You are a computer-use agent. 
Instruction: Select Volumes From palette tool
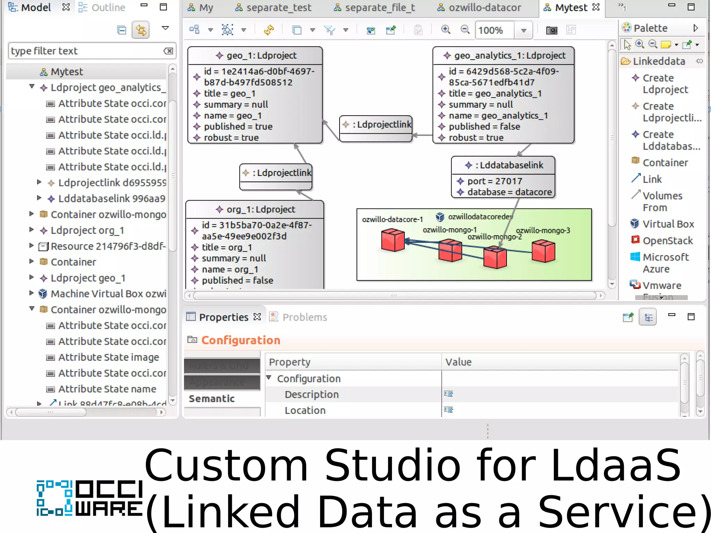click(x=657, y=202)
